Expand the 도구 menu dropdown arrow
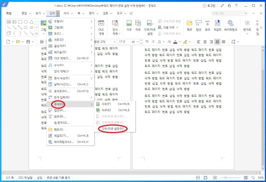This screenshot has width=266, height=182. tap(125, 13)
